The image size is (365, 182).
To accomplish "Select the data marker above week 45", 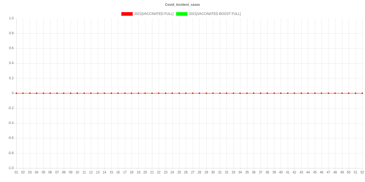I will click(315, 93).
